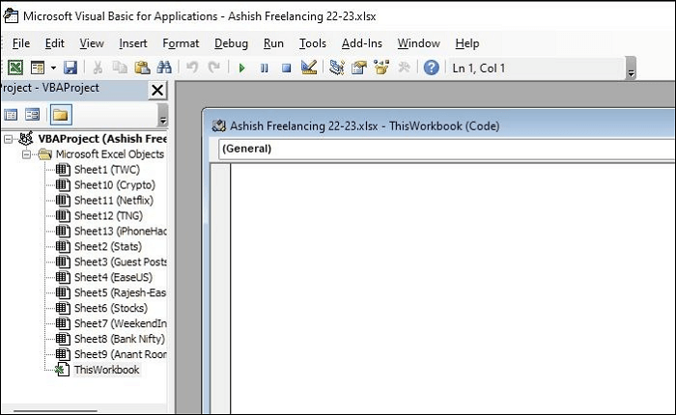Screen dimensions: 676x415
Task: Open the File menu
Action: [x=21, y=43]
